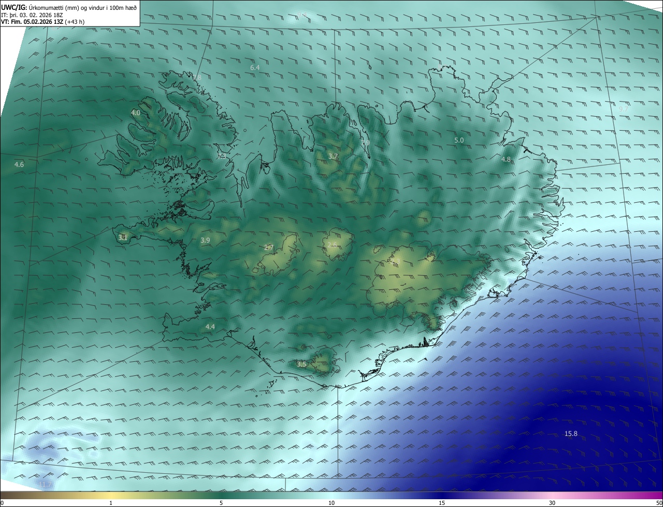Screen dimensions: 663x507
Task: Click the 7.8 value near the Westfjords' northern tip
Action: click(x=197, y=77)
